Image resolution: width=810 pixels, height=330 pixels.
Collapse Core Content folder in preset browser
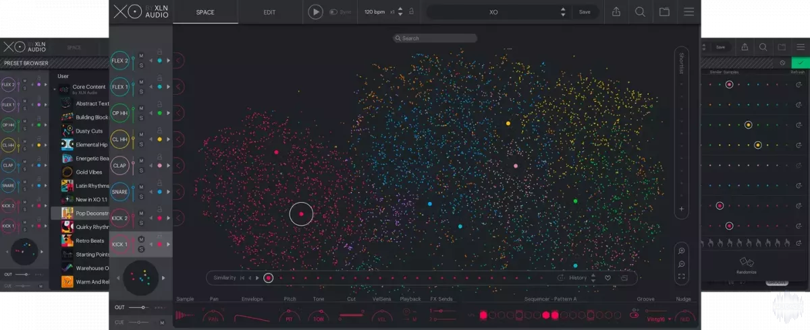coord(55,89)
